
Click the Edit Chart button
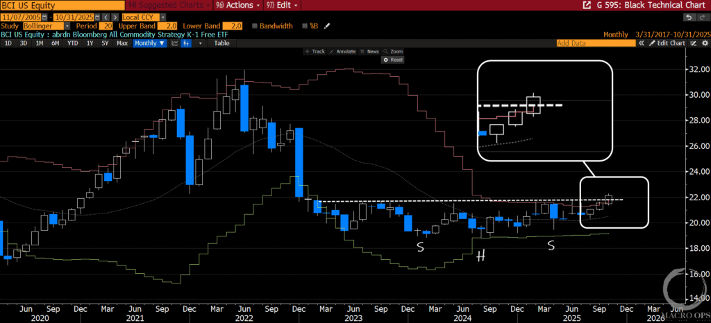(x=667, y=43)
